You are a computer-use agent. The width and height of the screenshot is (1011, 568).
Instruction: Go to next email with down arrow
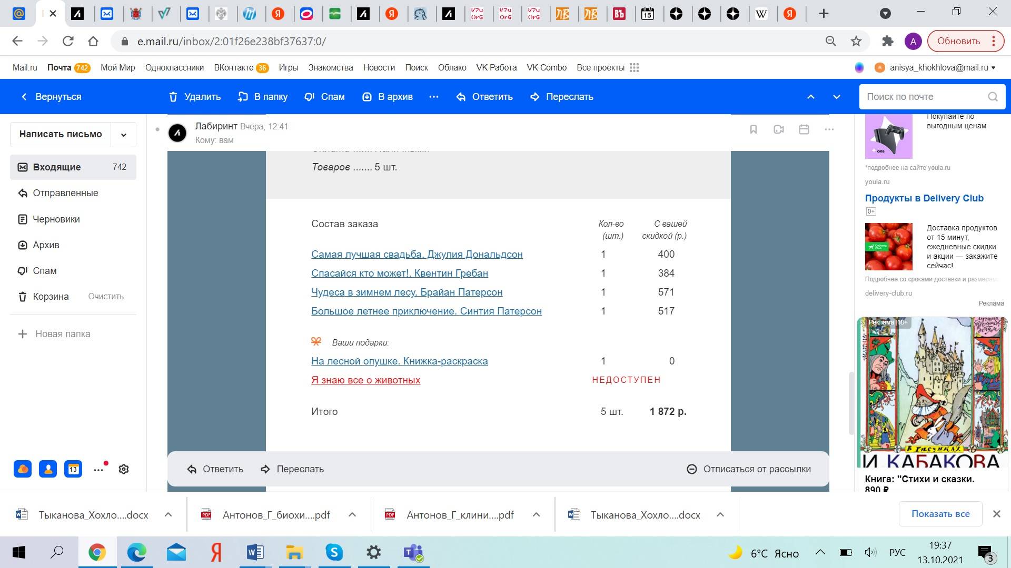coord(837,97)
